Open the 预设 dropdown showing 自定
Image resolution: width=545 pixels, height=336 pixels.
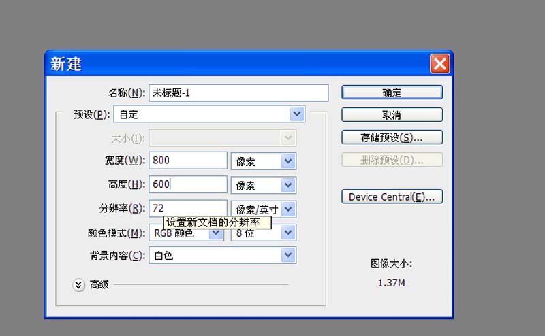click(209, 114)
